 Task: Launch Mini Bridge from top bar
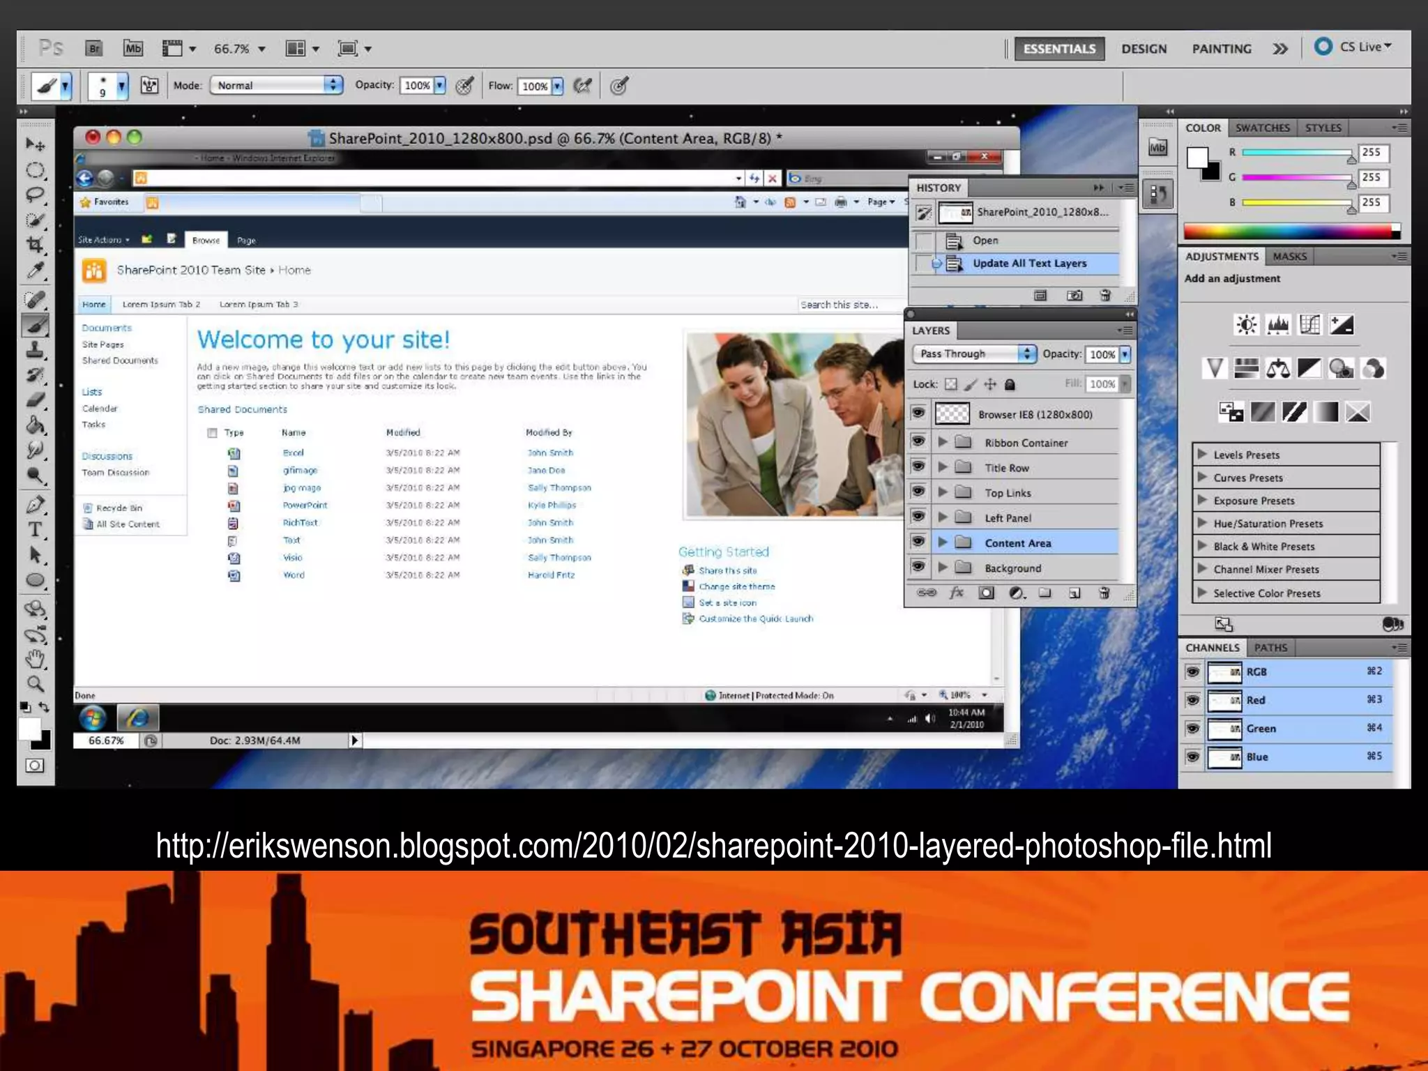(132, 48)
